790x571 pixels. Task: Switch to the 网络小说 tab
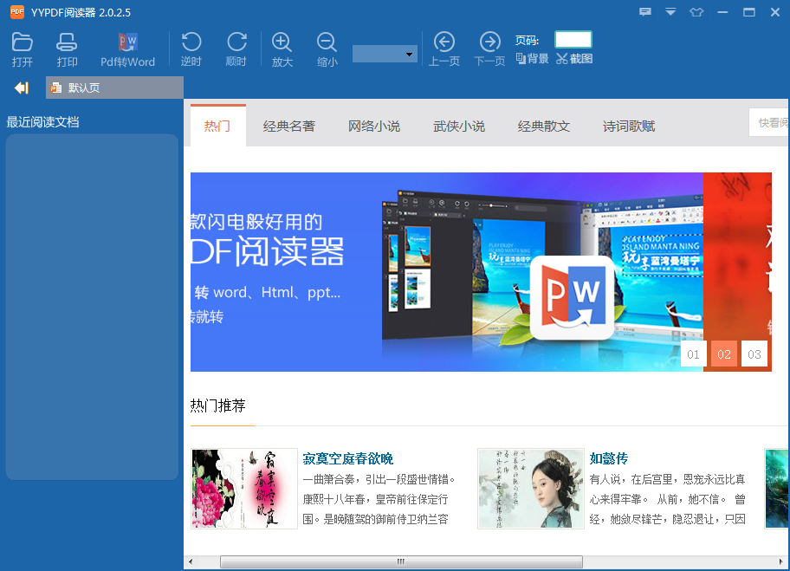[374, 126]
